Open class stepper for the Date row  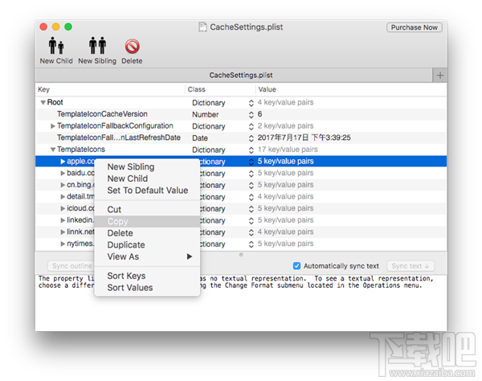[x=251, y=138]
